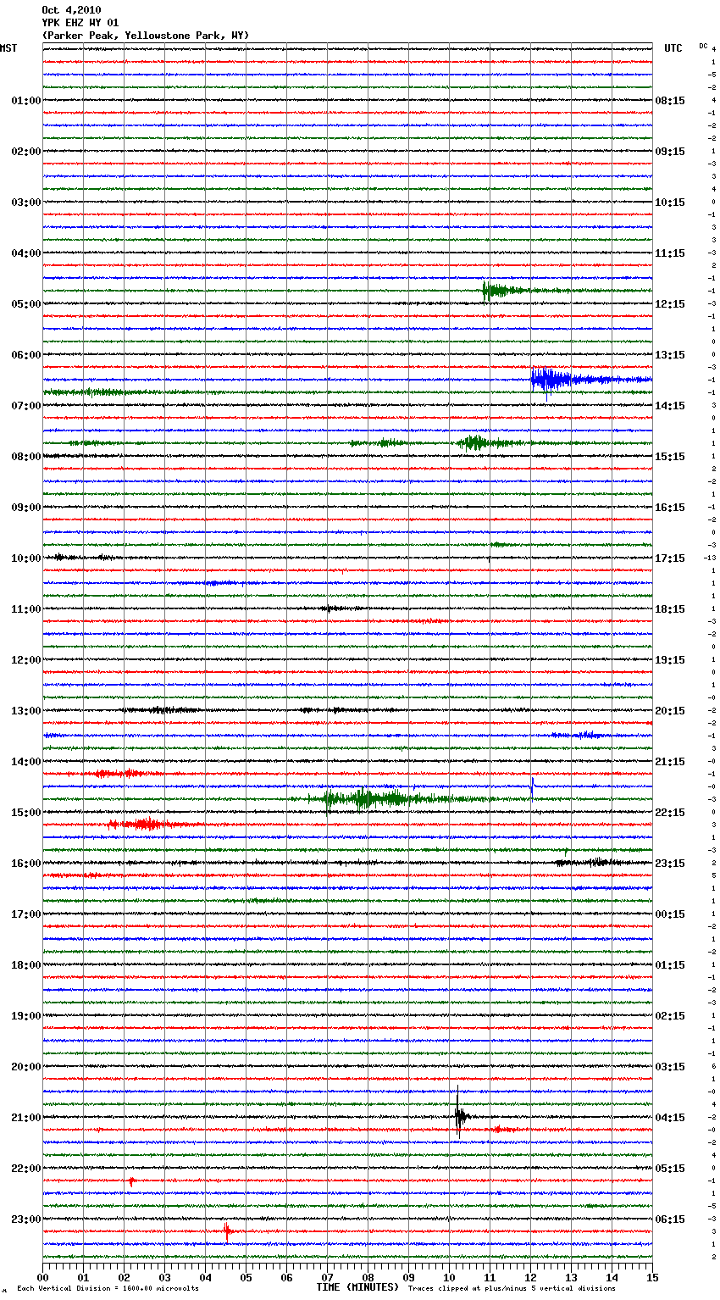Select the 02:00 MST row label
The width and height of the screenshot is (720, 1300).
(x=26, y=152)
